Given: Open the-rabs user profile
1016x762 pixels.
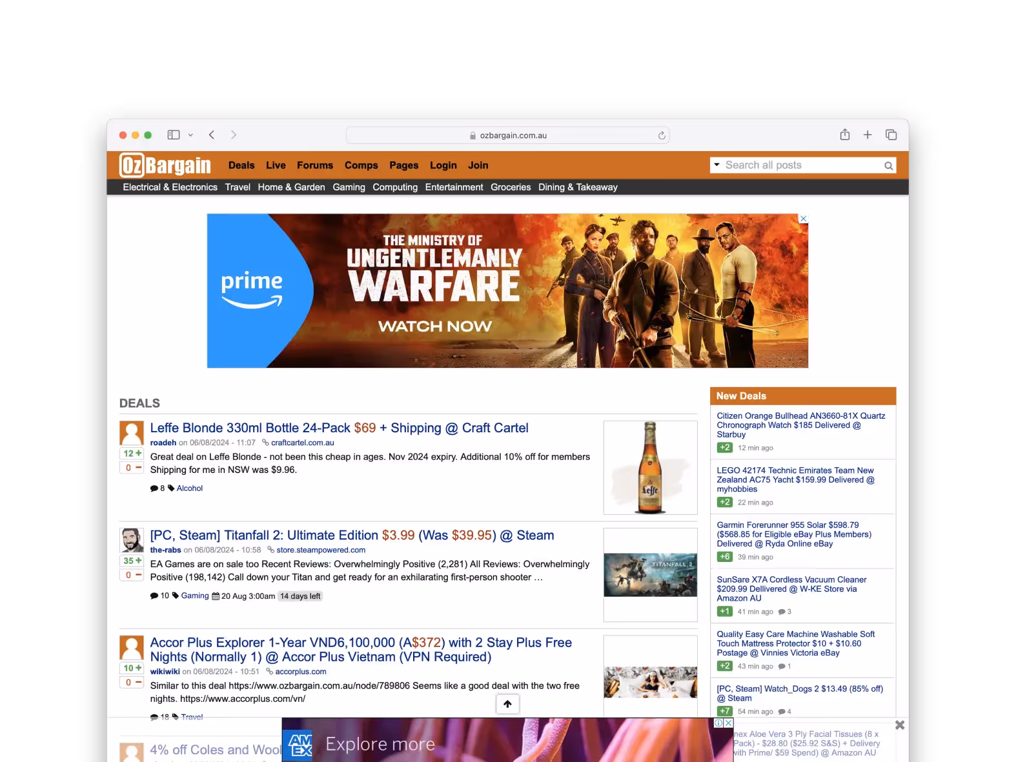Looking at the screenshot, I should click(165, 550).
